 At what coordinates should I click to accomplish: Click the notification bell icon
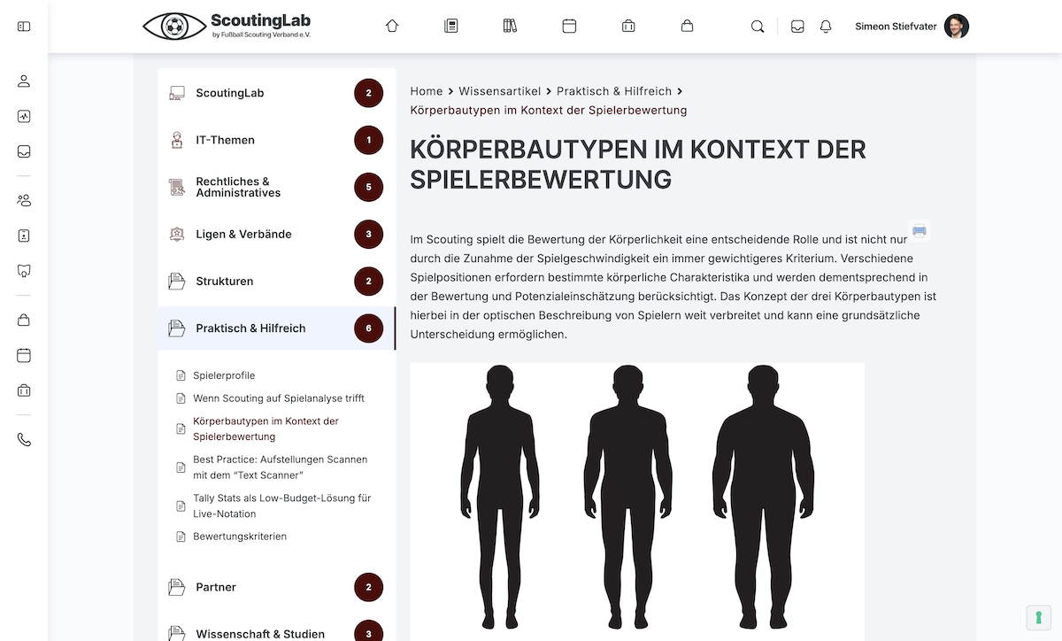(x=826, y=27)
